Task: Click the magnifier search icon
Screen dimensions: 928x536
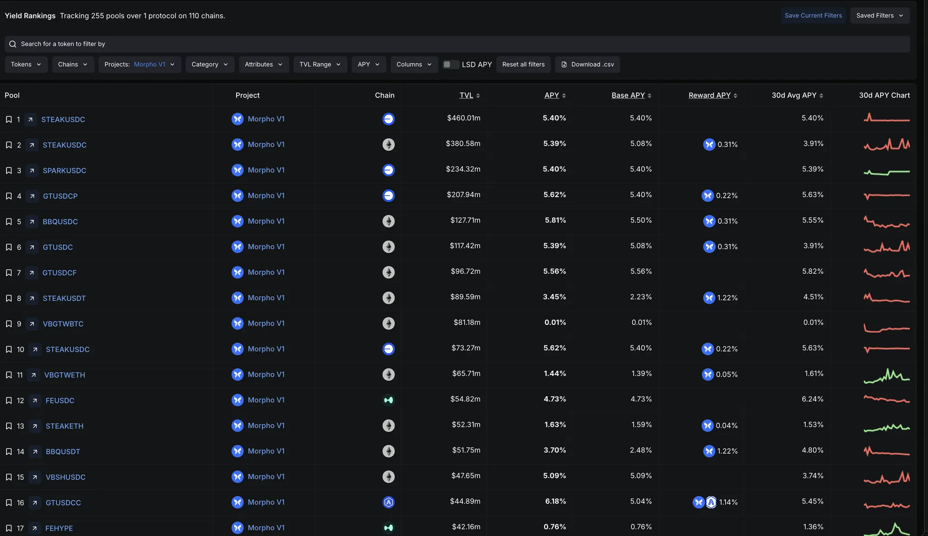Action: (13, 44)
